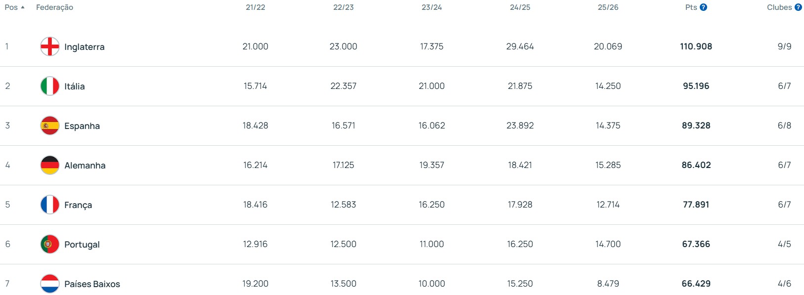Viewport: 804px width, 295px height.
Task: Click the Germany flag icon
Action: 50,165
